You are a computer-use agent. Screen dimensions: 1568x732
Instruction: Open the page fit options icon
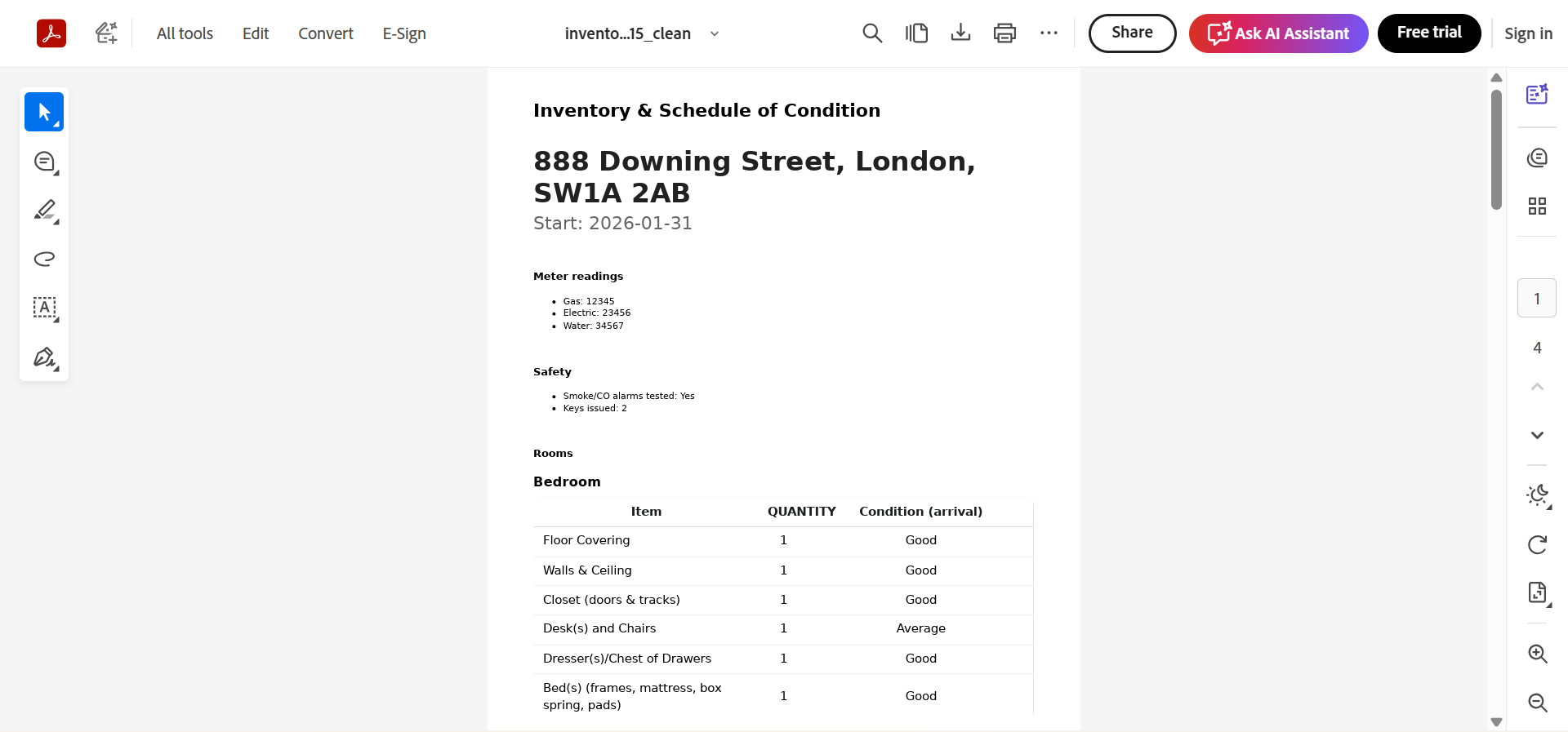click(x=1539, y=593)
